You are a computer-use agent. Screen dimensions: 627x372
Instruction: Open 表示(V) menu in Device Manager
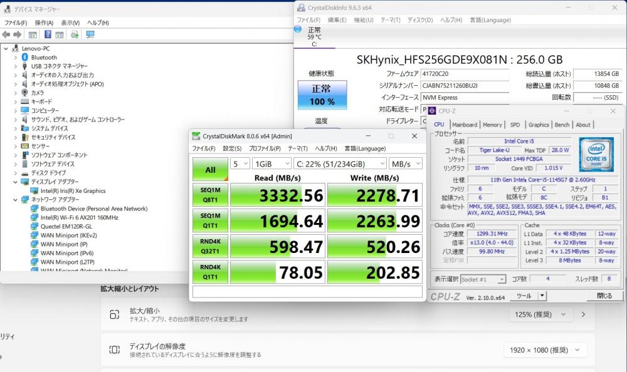click(x=70, y=23)
